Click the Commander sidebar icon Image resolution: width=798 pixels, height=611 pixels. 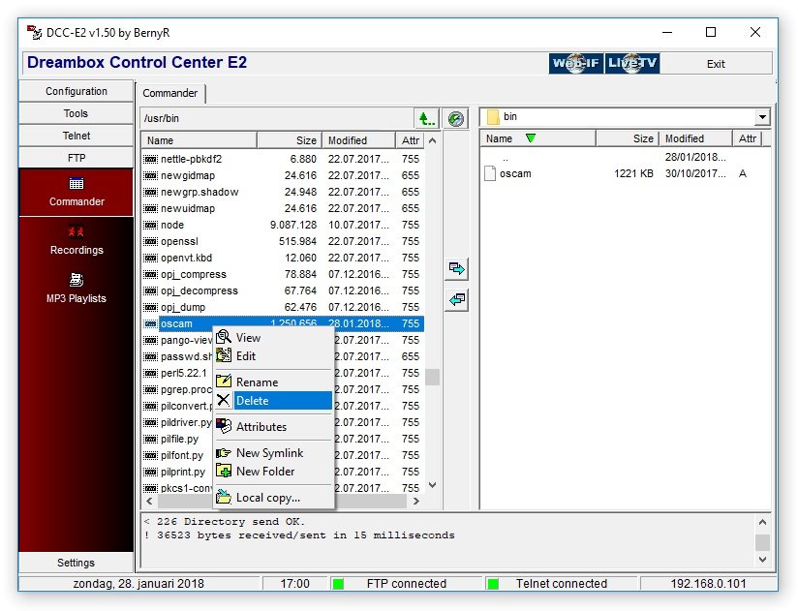coord(77,184)
